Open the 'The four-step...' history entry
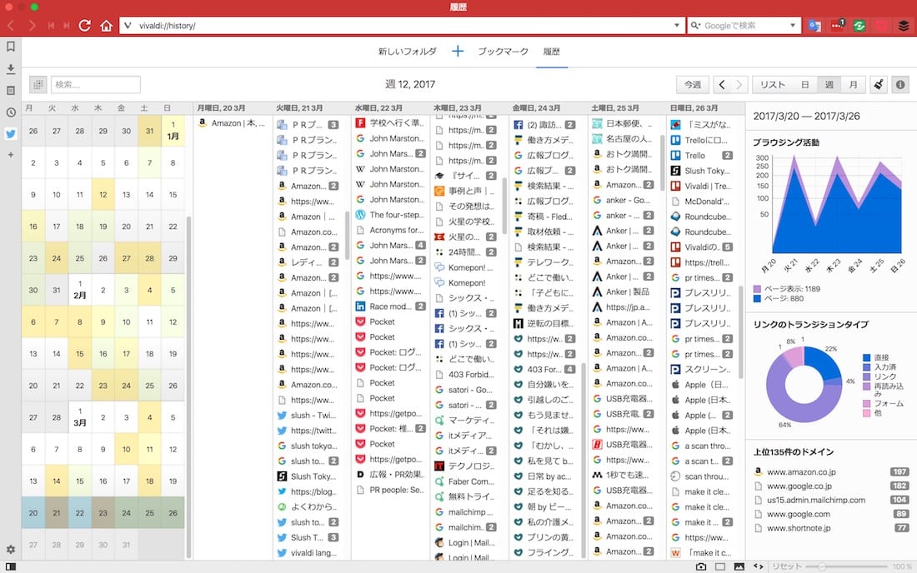917x573 pixels. point(391,215)
